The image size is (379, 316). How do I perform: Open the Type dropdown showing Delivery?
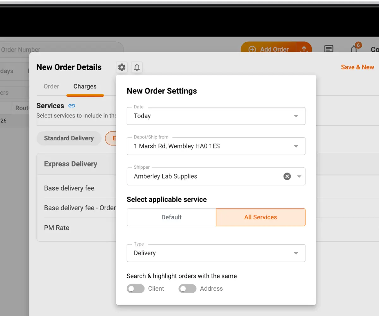[216, 253]
